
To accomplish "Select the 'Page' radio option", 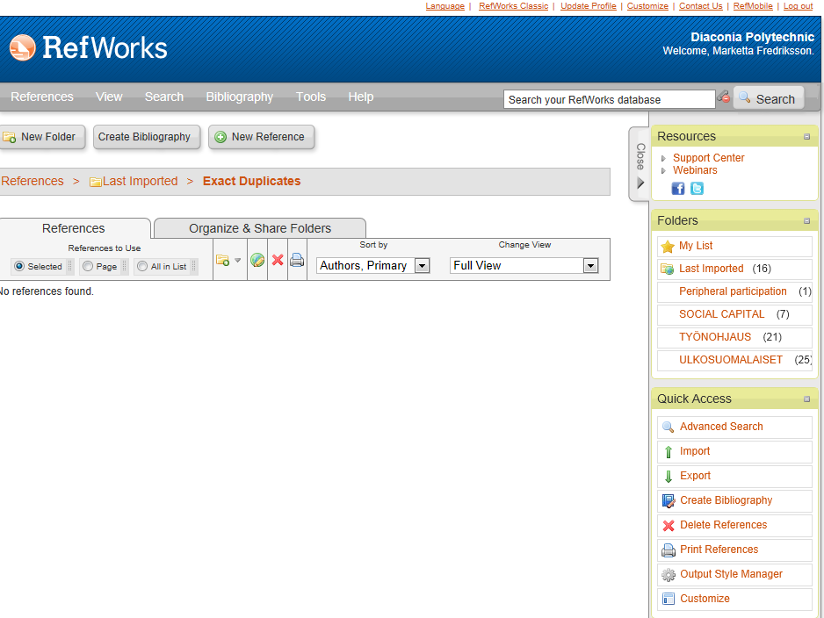I will [88, 266].
